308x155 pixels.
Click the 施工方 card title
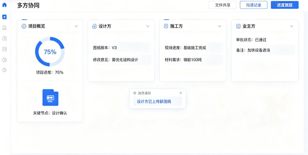click(176, 26)
